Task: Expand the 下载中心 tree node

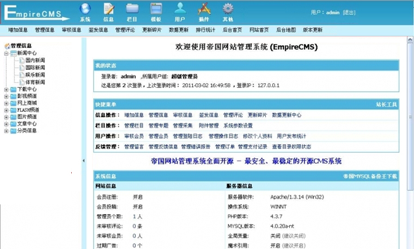Action: [6, 89]
